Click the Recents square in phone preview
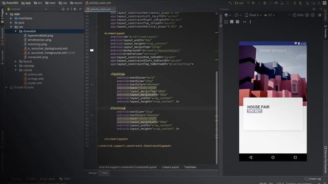This screenshot has height=184, width=328. point(295,157)
